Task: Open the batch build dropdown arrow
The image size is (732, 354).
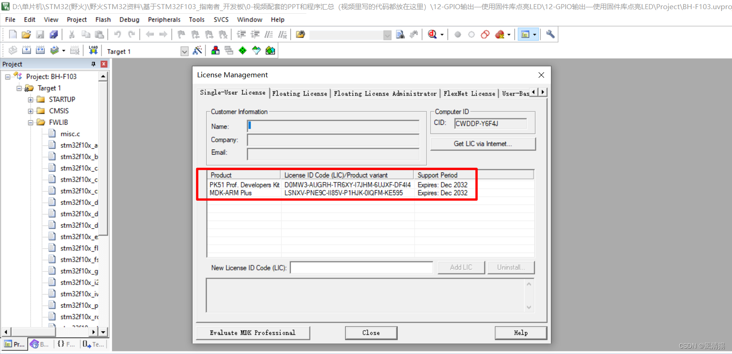Action: click(64, 51)
